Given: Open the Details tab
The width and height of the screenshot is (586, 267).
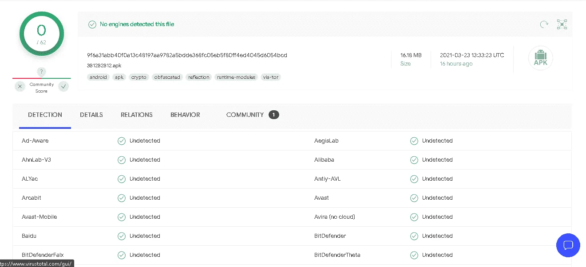Looking at the screenshot, I should [x=91, y=115].
